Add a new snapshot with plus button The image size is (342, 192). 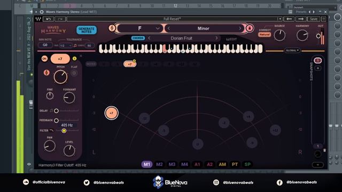coord(318,68)
